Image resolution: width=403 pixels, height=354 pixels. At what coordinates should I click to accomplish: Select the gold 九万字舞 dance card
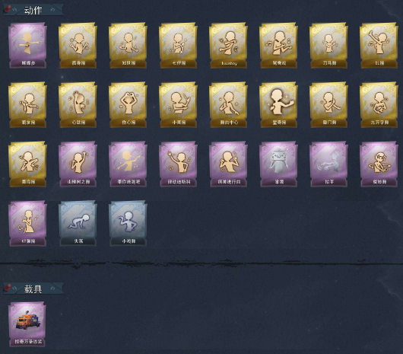click(379, 105)
